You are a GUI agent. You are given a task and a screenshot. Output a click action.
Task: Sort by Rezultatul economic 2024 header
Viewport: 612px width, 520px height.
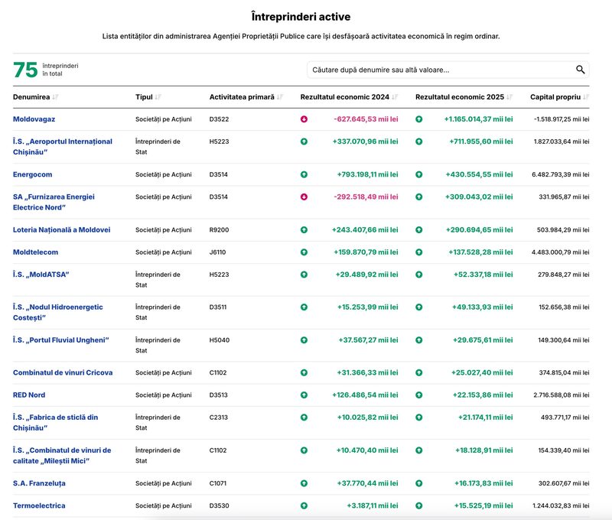click(x=345, y=97)
